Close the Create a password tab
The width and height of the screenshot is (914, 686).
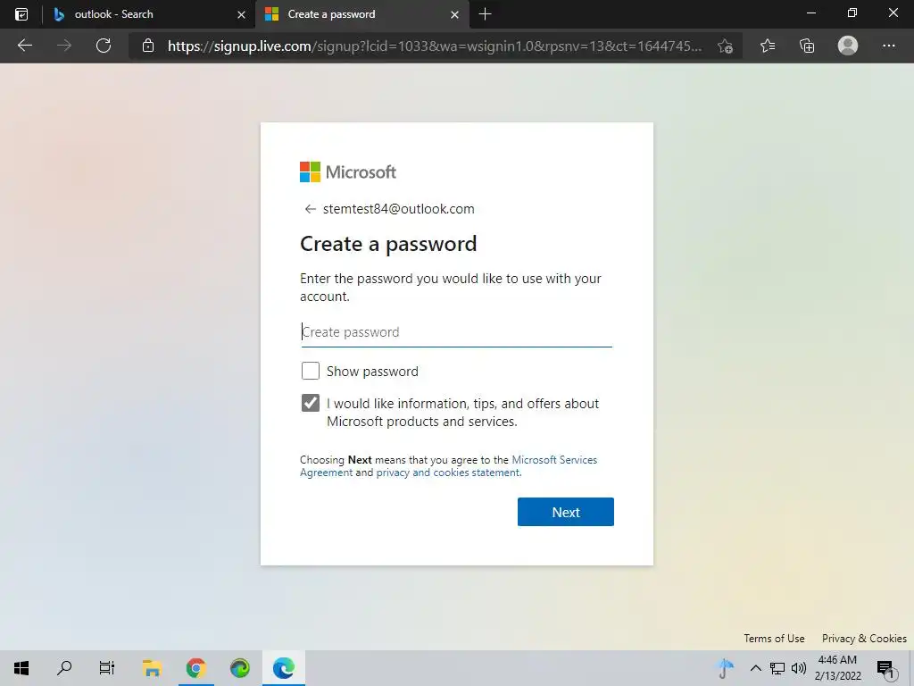point(454,14)
